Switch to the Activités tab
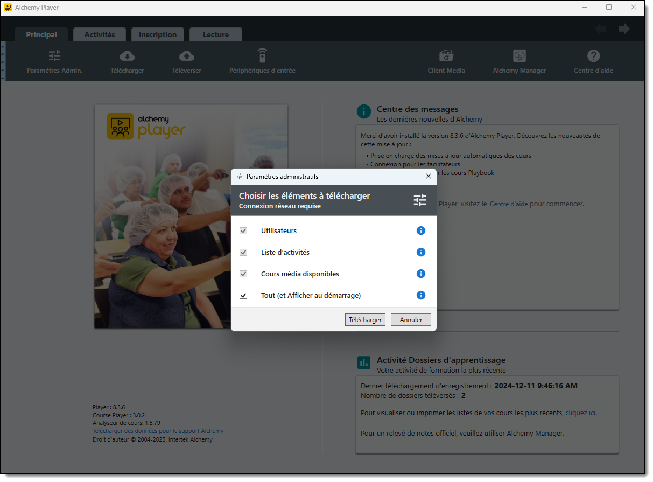 100,34
